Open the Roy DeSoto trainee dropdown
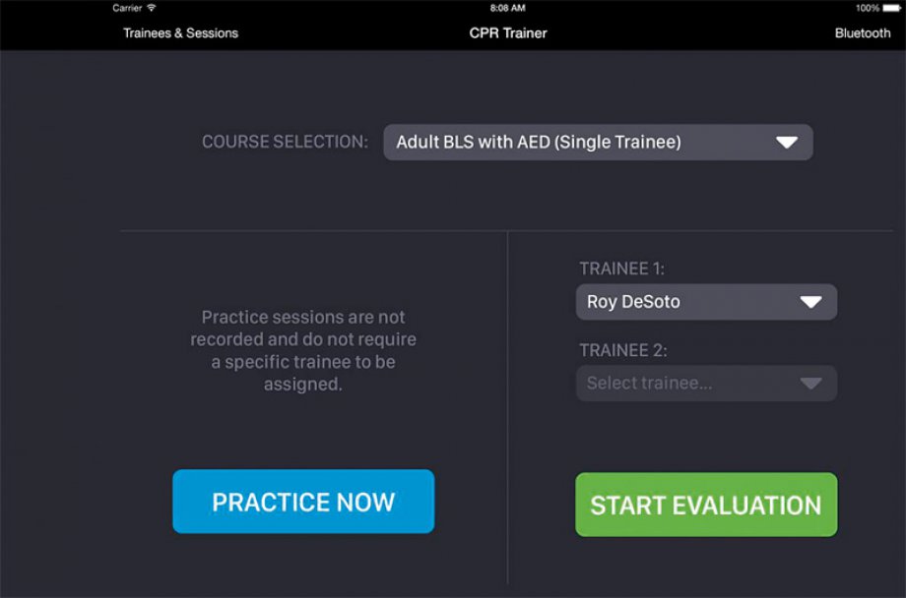The width and height of the screenshot is (906, 598). [706, 302]
